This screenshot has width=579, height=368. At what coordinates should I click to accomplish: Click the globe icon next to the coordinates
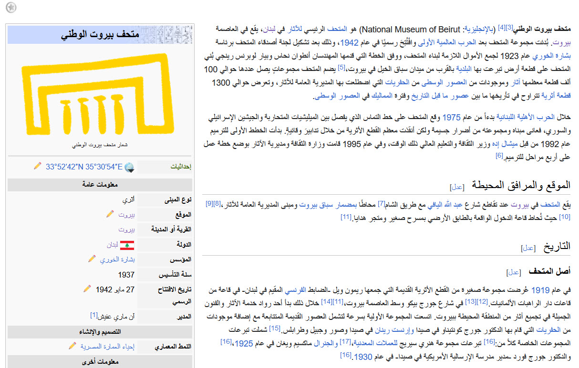tap(129, 167)
